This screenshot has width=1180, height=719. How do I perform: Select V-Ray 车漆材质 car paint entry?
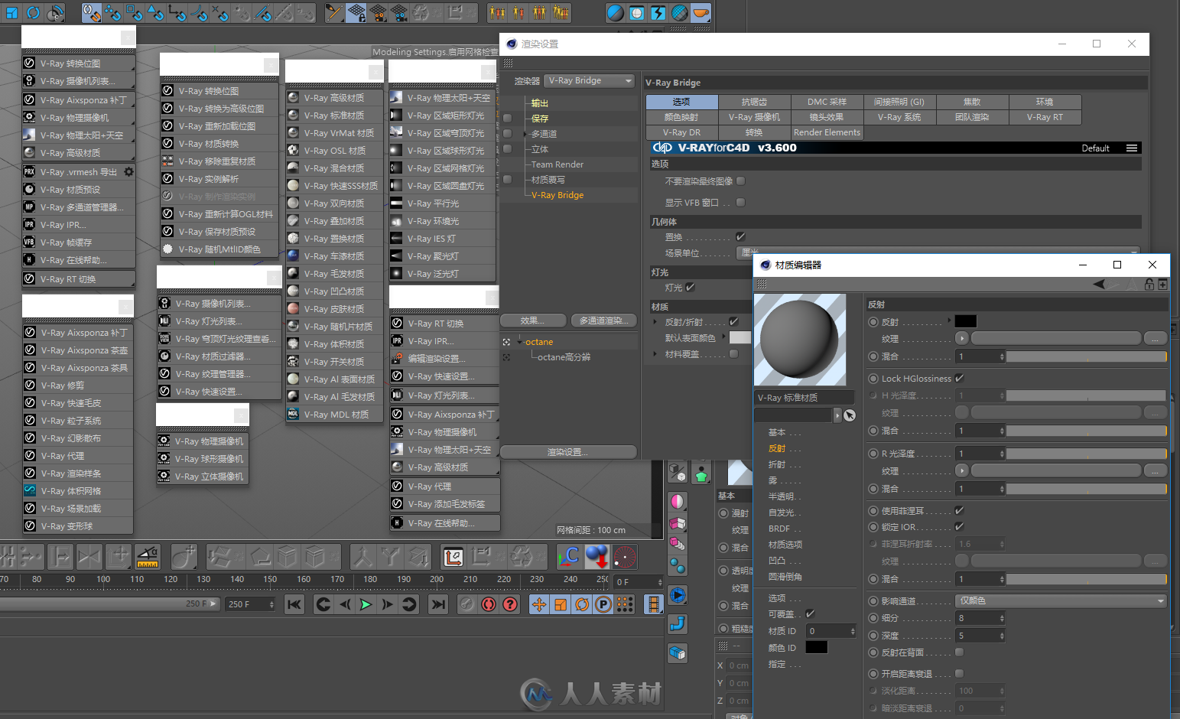point(334,256)
